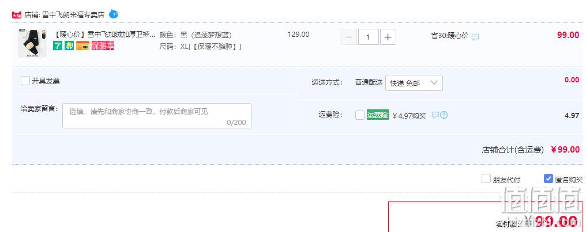Click the red 保暖季 promotion badge
Viewport: 586px width, 232px height.
tap(103, 46)
